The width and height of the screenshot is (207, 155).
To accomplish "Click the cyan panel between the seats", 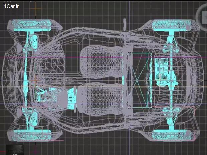I will 123,79.
